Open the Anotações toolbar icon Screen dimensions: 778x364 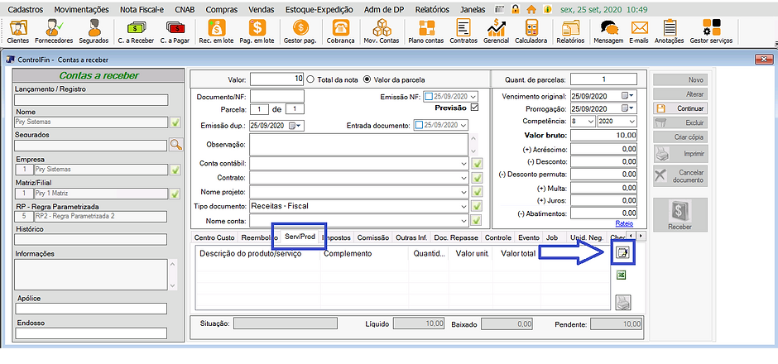click(670, 31)
